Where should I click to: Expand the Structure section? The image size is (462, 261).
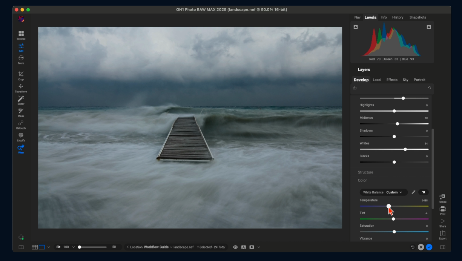[365, 172]
